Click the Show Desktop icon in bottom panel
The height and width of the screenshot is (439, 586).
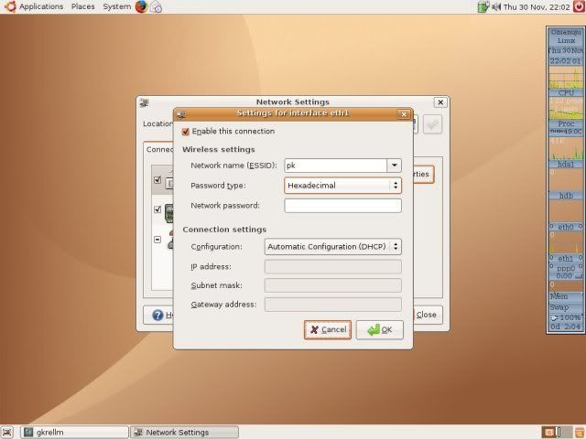(7, 433)
